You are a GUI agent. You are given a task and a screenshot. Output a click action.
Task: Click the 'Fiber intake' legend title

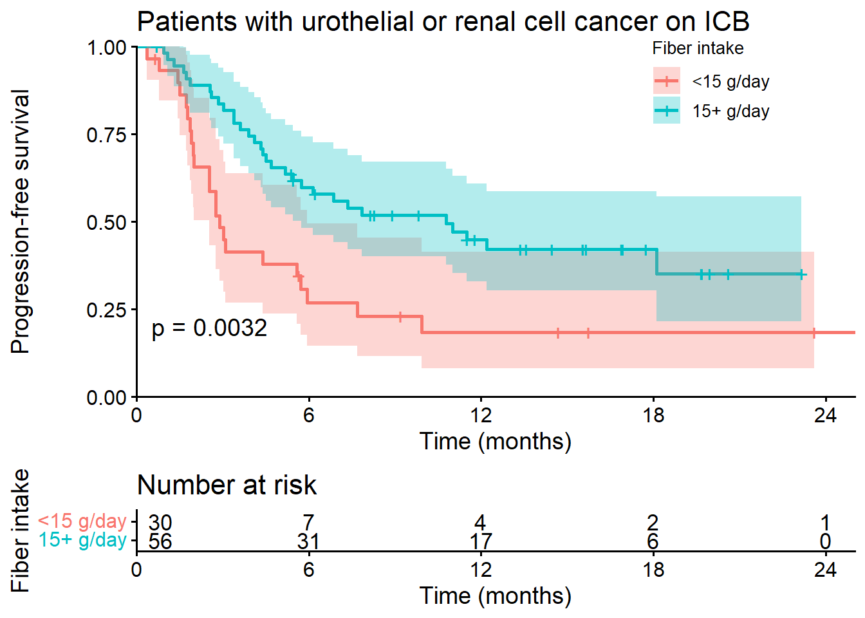[x=698, y=48]
